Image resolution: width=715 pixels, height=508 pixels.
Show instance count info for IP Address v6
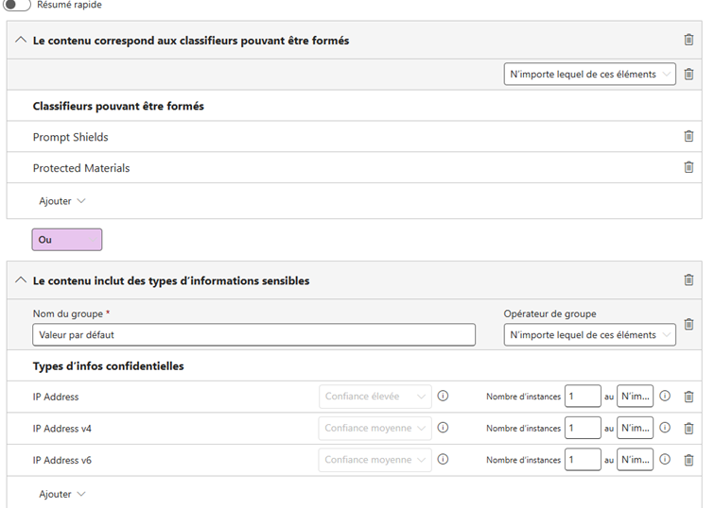[x=665, y=460]
